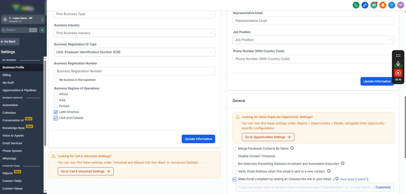Viewport: 406px width, 194px height.
Task: Open the orange notifications bell icon
Action: point(383,5)
